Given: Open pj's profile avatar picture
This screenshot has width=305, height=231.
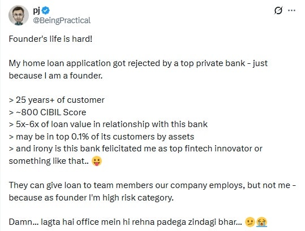Looking at the screenshot, I should tap(19, 15).
